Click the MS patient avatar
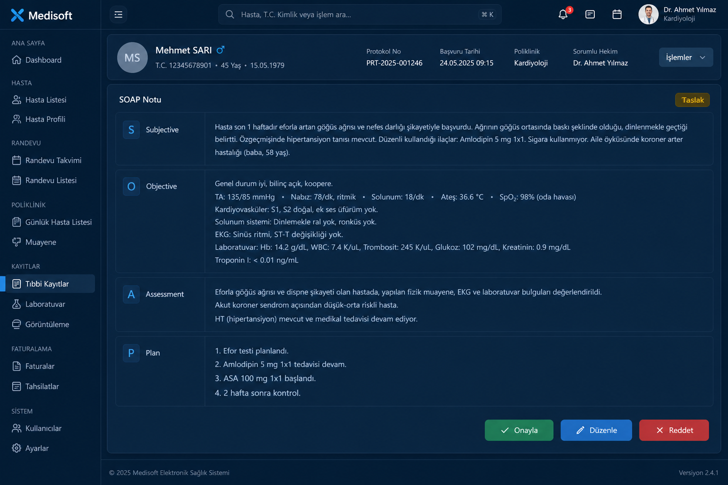This screenshot has width=728, height=485. click(132, 57)
